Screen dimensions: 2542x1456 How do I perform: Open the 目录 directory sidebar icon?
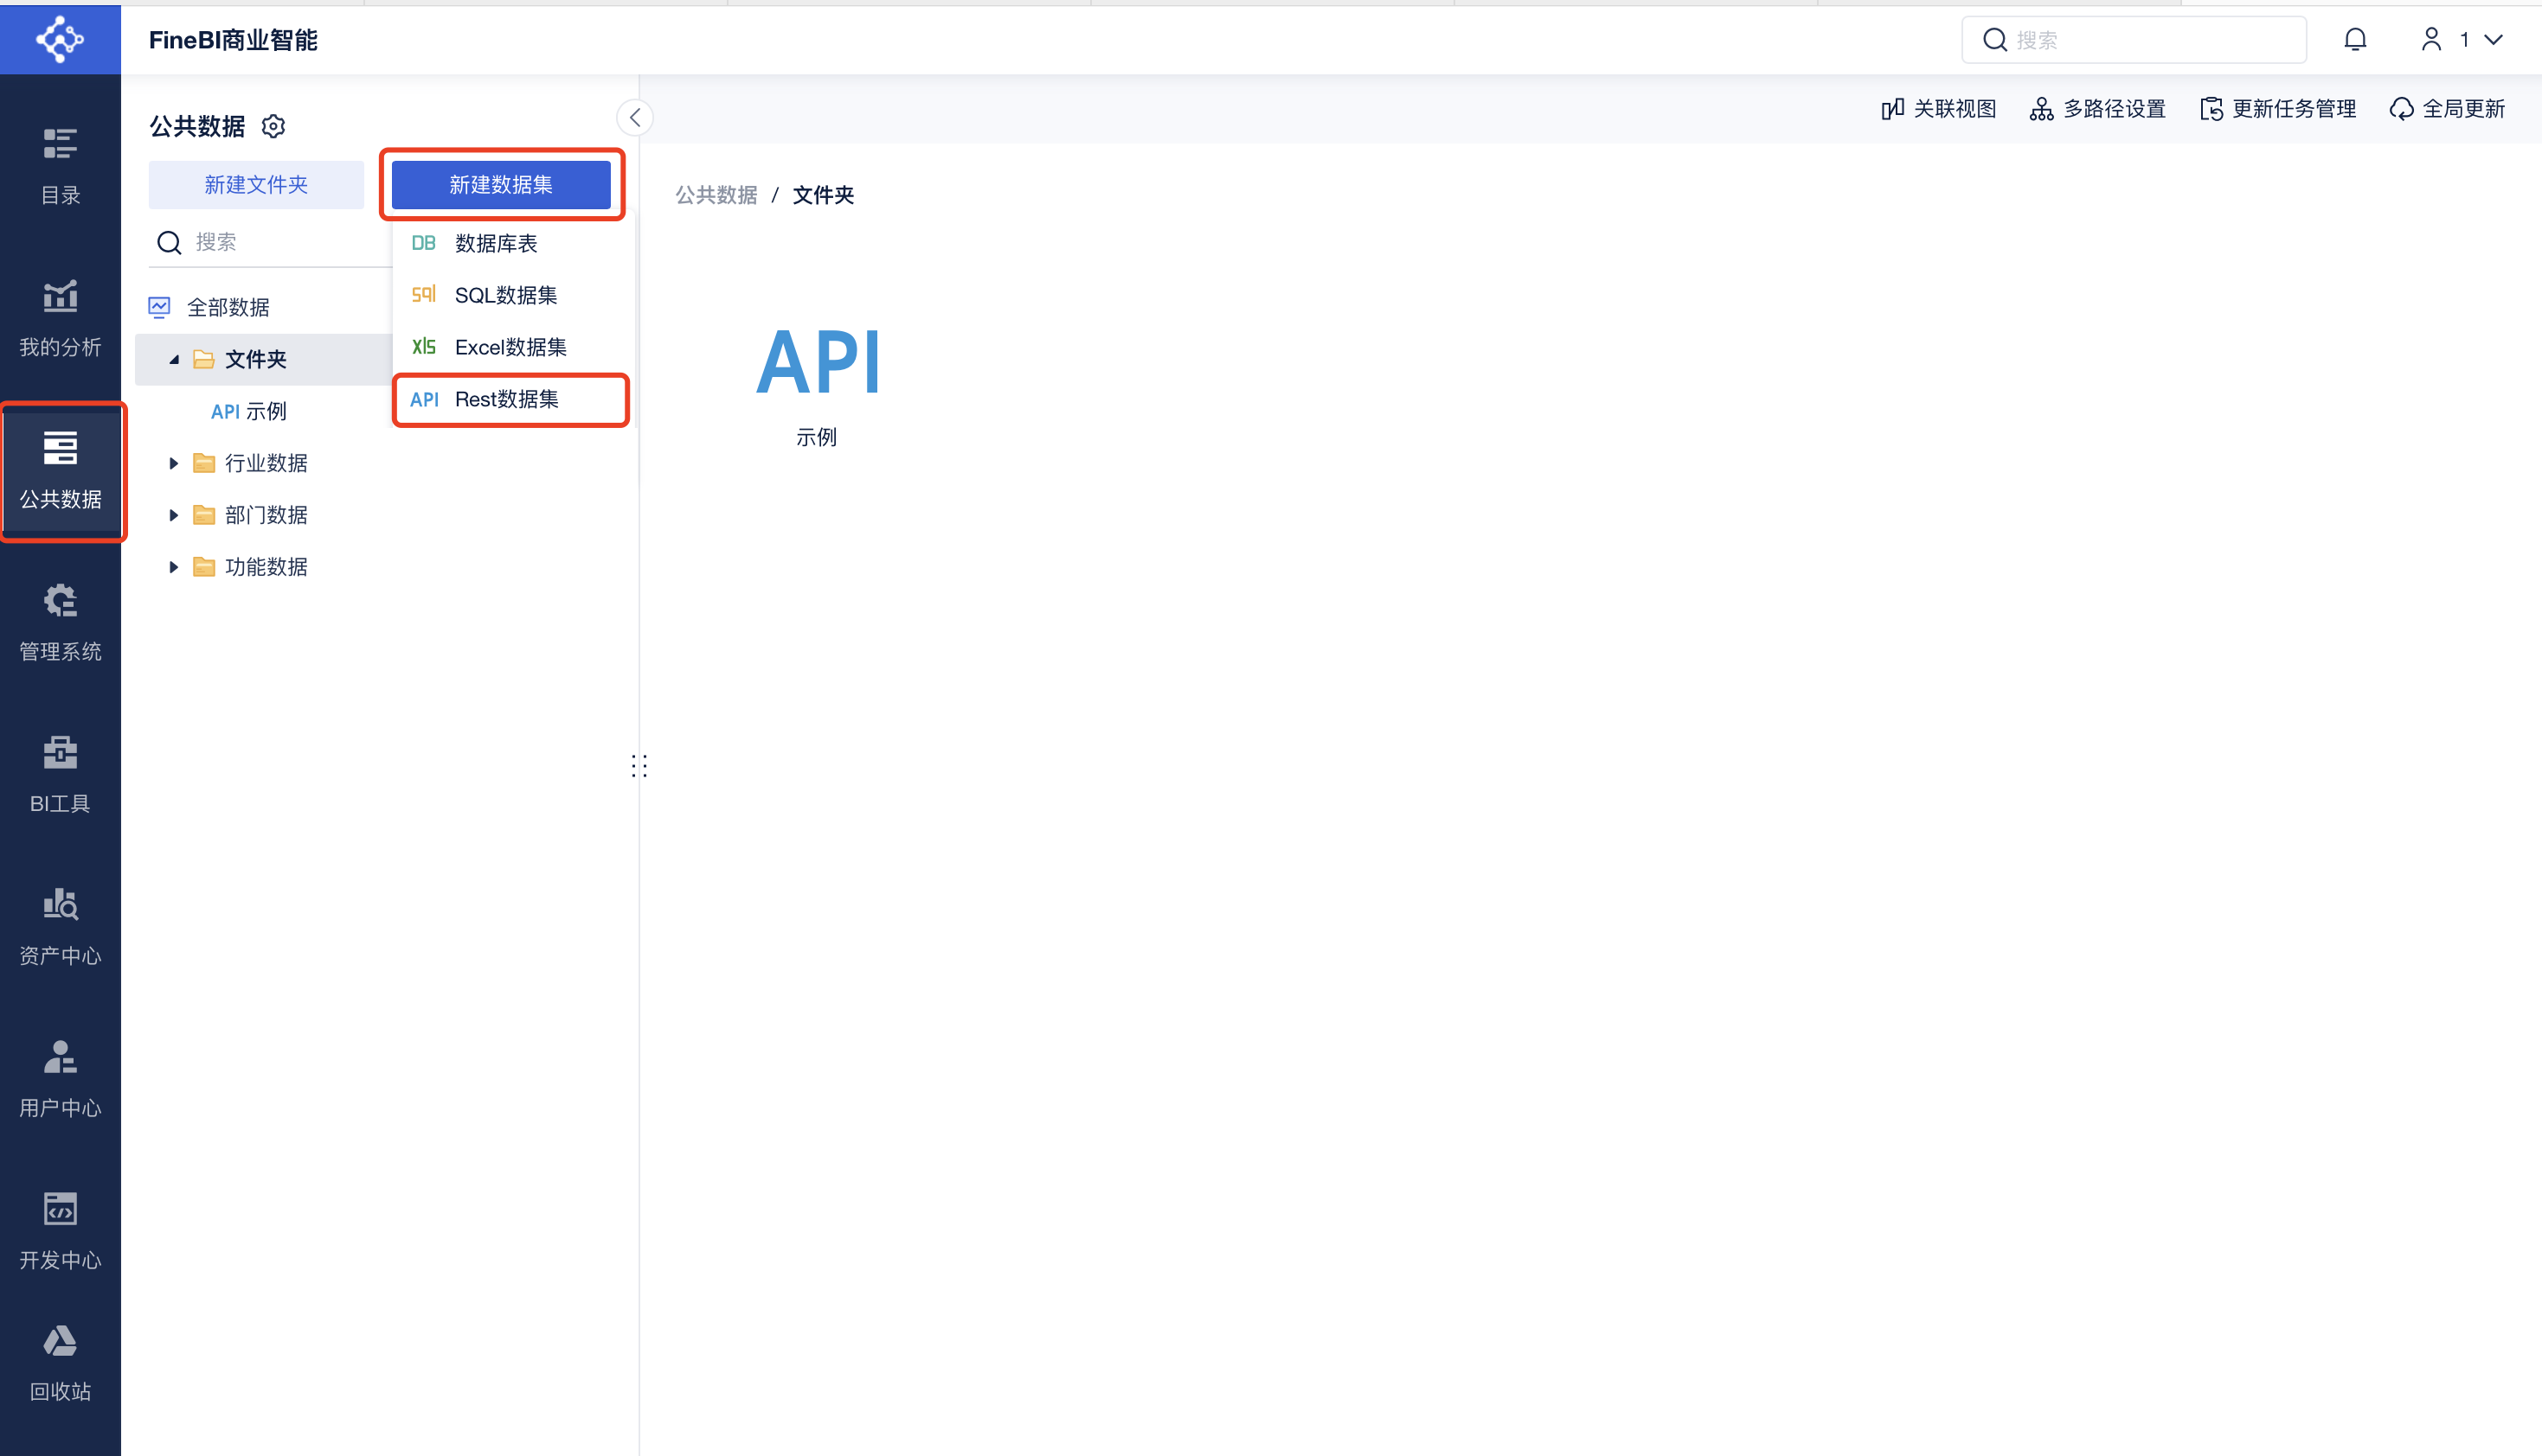point(60,165)
